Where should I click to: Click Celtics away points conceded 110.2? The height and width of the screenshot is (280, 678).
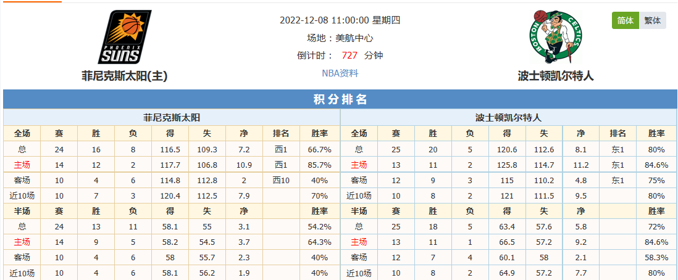pyautogui.click(x=544, y=180)
